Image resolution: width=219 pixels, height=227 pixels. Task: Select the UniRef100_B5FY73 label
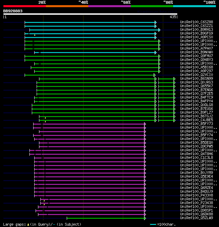[196, 124]
